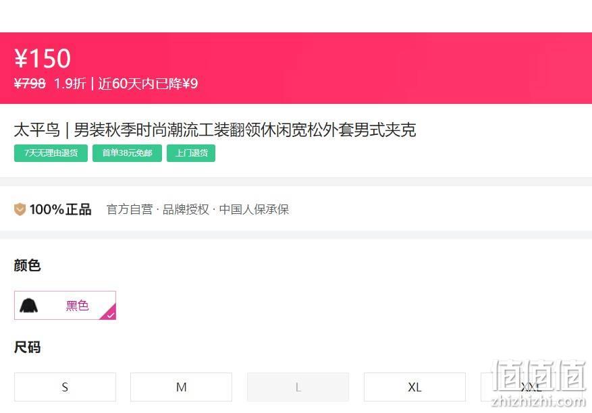The width and height of the screenshot is (592, 413).
Task: Click the 尺码 section heading
Action: coord(27,347)
